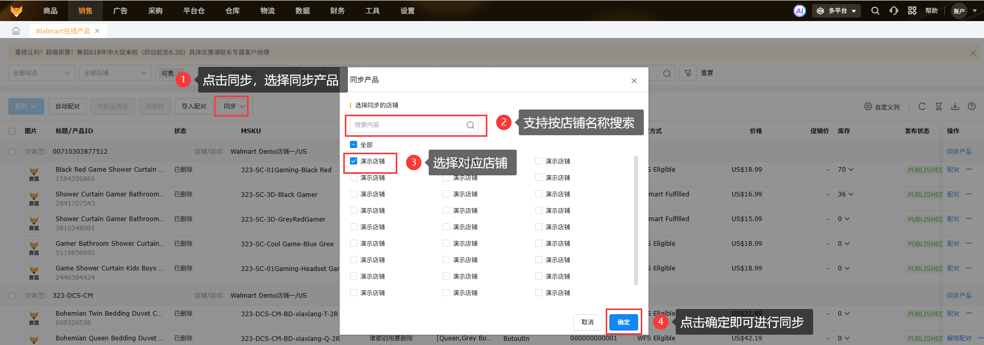This screenshot has height=345, width=984.
Task: Click the store name search input field
Action: (x=409, y=125)
